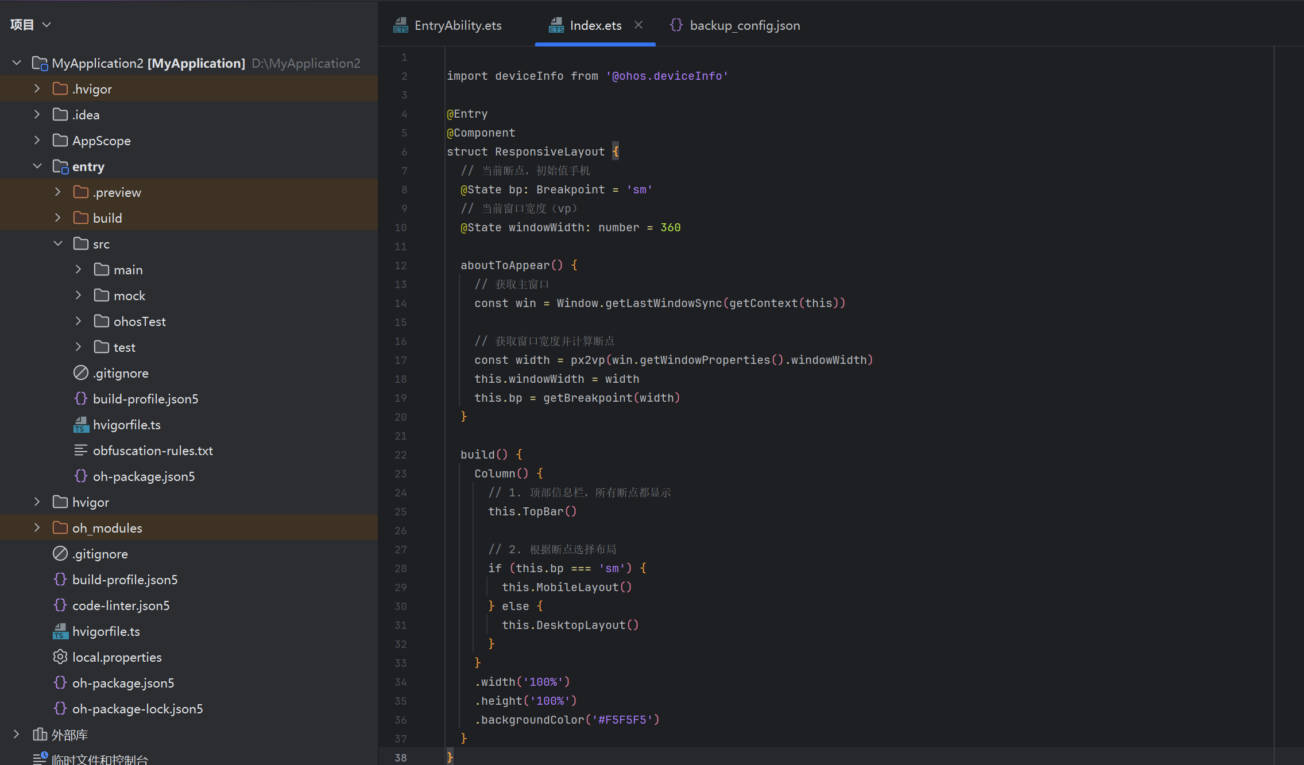Expand the test folder

click(x=79, y=347)
